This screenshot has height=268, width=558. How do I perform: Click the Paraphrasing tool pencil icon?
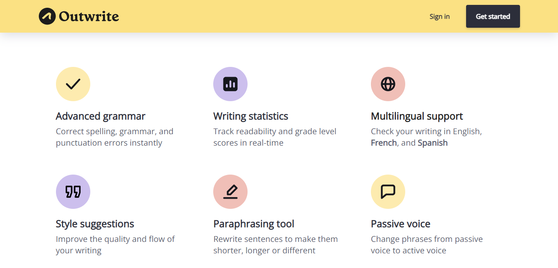tap(230, 192)
